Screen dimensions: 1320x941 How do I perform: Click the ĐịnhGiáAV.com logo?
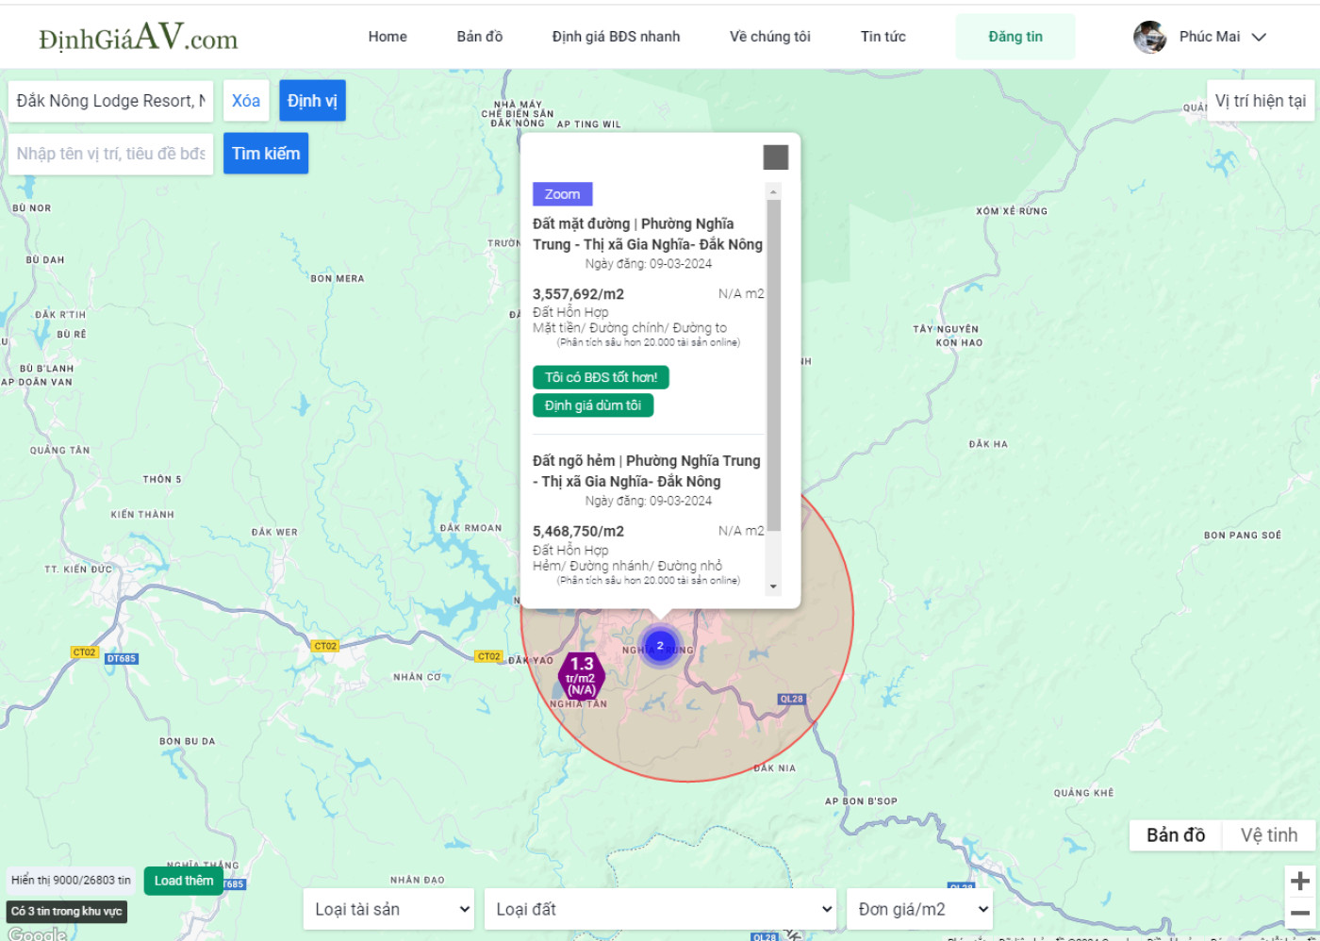click(138, 37)
